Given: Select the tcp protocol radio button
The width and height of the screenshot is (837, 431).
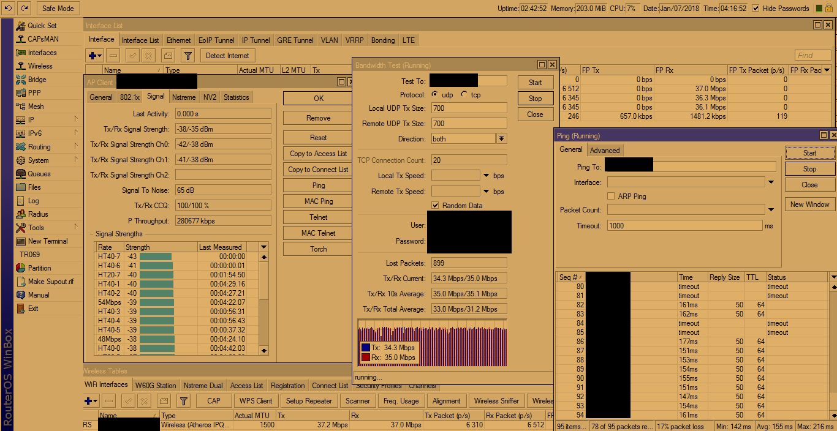Looking at the screenshot, I should (x=464, y=95).
